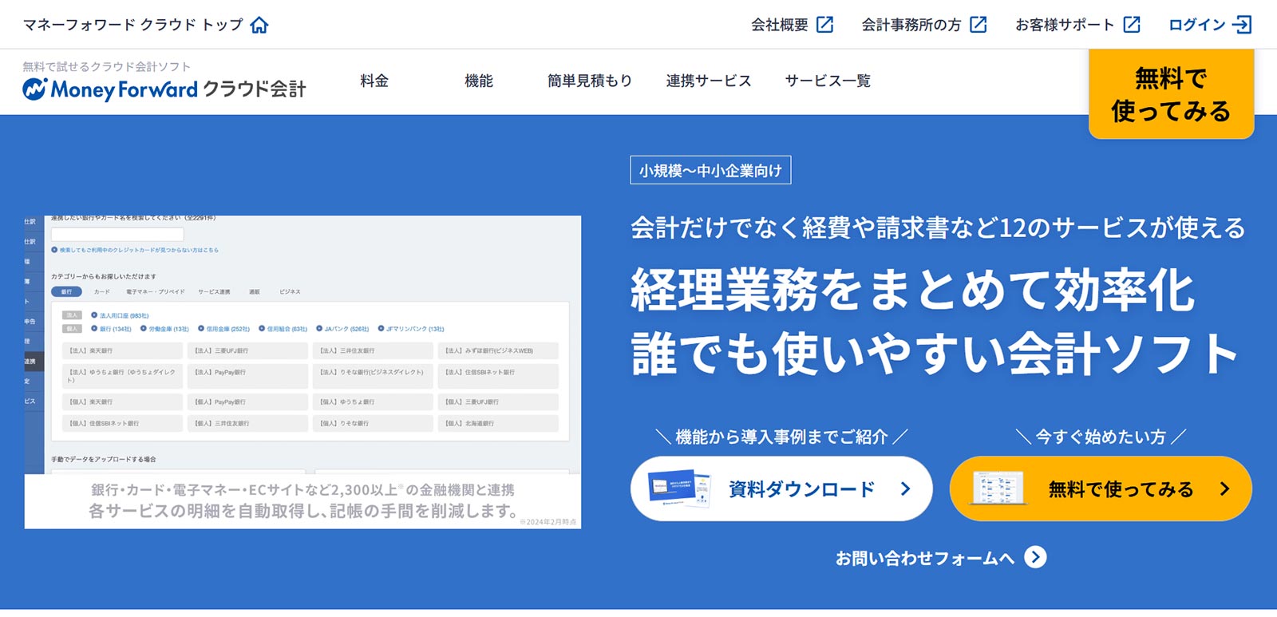Open the 連携サービス menu item
The width and height of the screenshot is (1277, 617).
(x=709, y=81)
